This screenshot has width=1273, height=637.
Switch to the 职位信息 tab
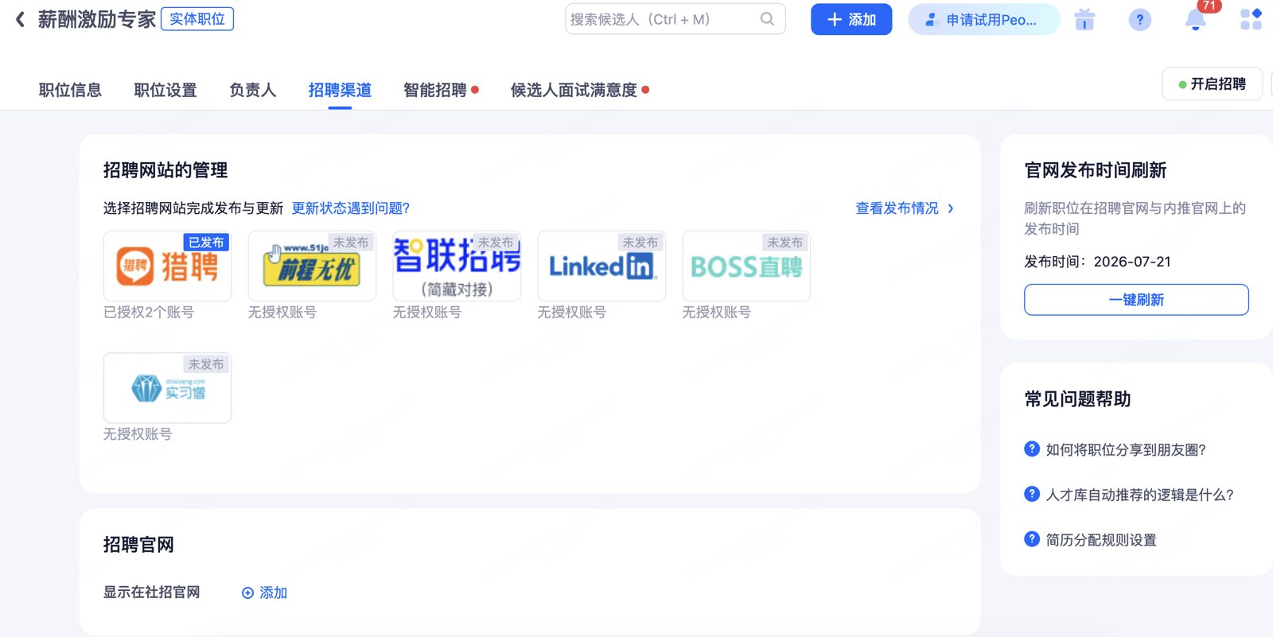point(70,90)
